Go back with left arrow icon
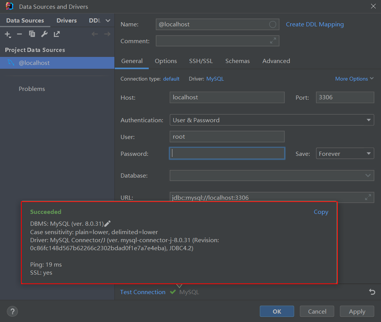 coord(95,34)
